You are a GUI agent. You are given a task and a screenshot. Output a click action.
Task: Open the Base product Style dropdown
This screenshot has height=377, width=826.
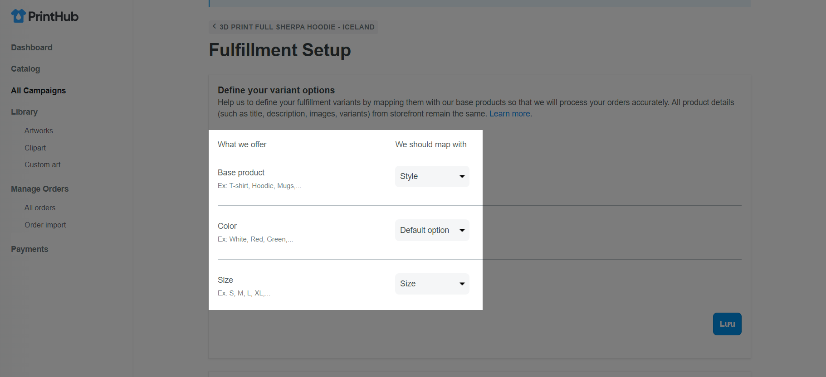click(x=432, y=176)
